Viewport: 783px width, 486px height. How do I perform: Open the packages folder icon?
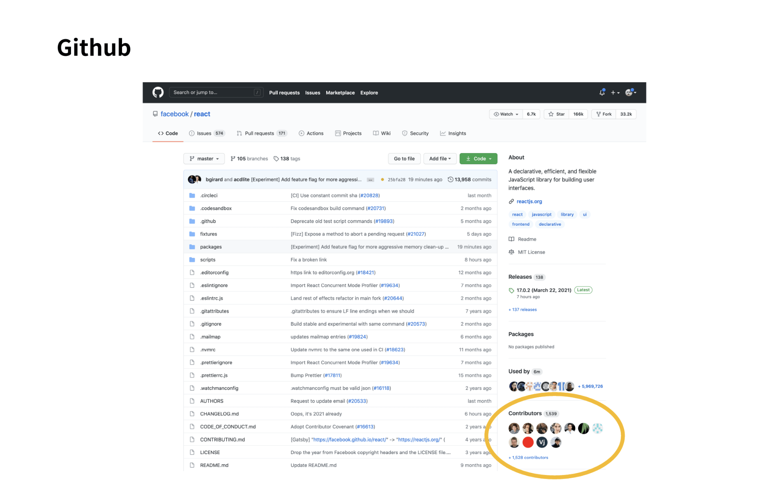click(x=192, y=247)
